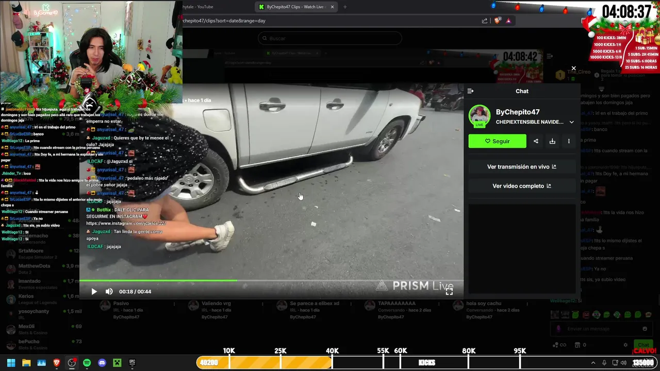Viewport: 660px width, 371px height.
Task: Open Windows Start menu
Action: pos(11,363)
